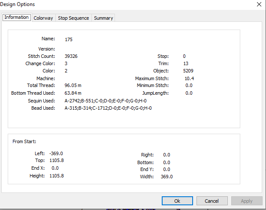Click the Version label
Screen dimensions: 266x210
click(47, 49)
